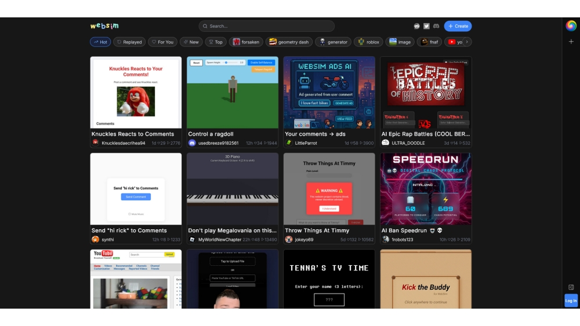Click the Knucklesdaecrihea94 author name

point(123,143)
